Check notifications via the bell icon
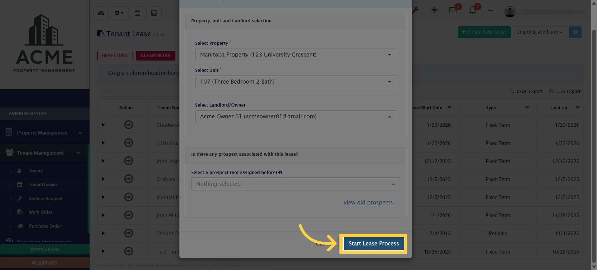The height and width of the screenshot is (270, 597). pos(472,10)
